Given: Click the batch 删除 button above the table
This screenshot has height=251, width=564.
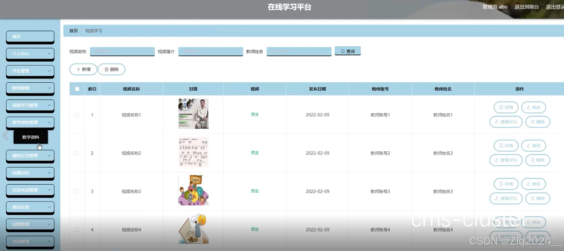Looking at the screenshot, I should [111, 69].
